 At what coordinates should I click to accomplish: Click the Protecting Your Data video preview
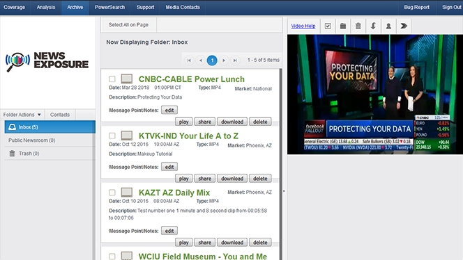pyautogui.click(x=375, y=95)
